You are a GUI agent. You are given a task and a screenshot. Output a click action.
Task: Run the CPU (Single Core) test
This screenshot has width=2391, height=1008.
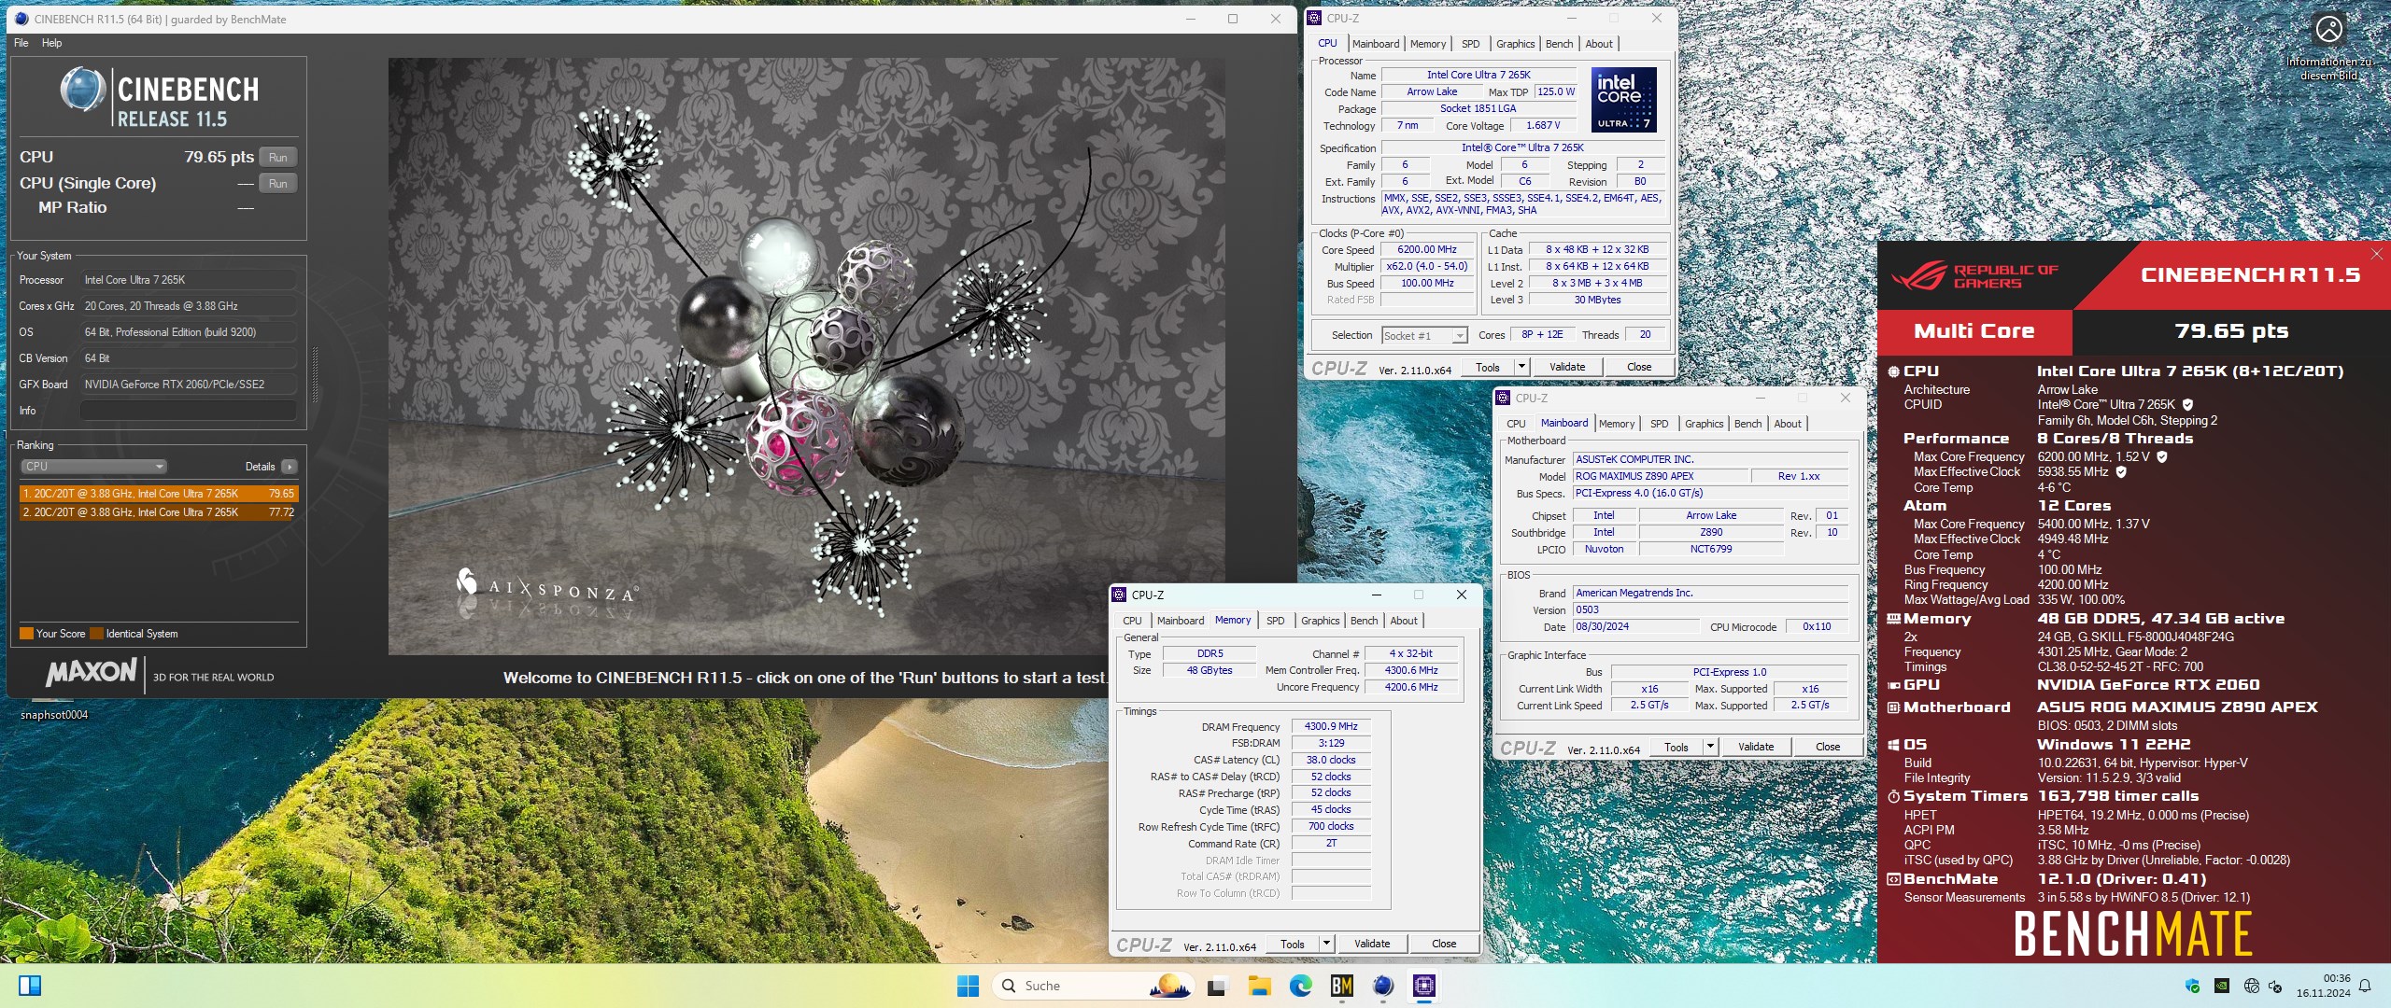click(277, 184)
